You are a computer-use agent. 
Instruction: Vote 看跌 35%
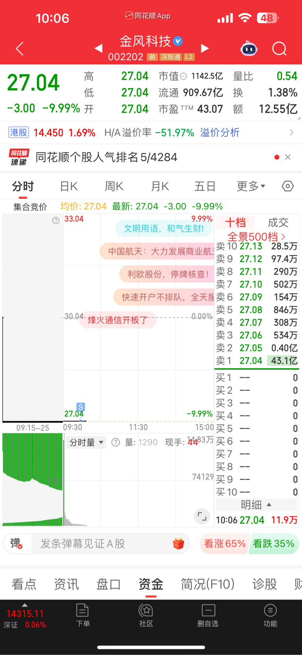[x=274, y=543]
